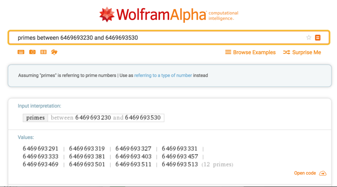The height and width of the screenshot is (187, 337).
Task: Select prime value 6469693327
Action: 133,149
